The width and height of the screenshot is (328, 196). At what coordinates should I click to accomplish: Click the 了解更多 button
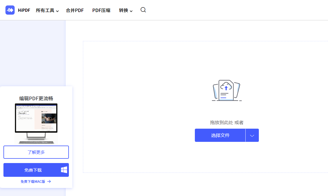36,152
